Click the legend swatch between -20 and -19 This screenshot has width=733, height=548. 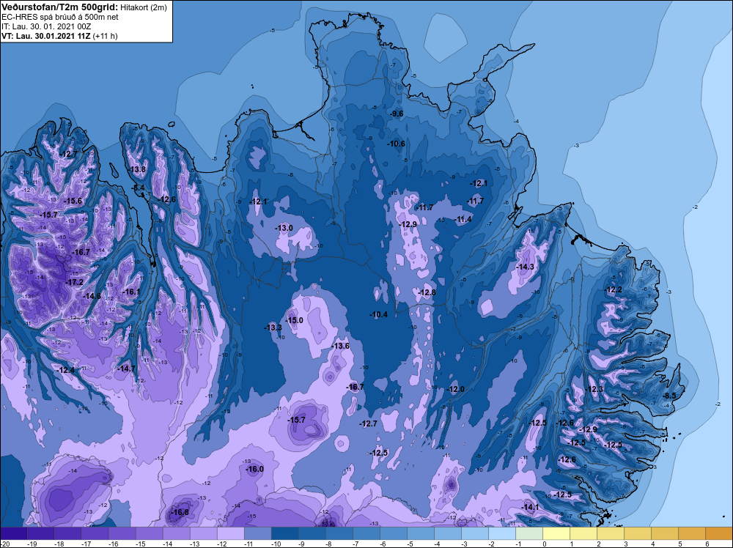click(x=13, y=533)
